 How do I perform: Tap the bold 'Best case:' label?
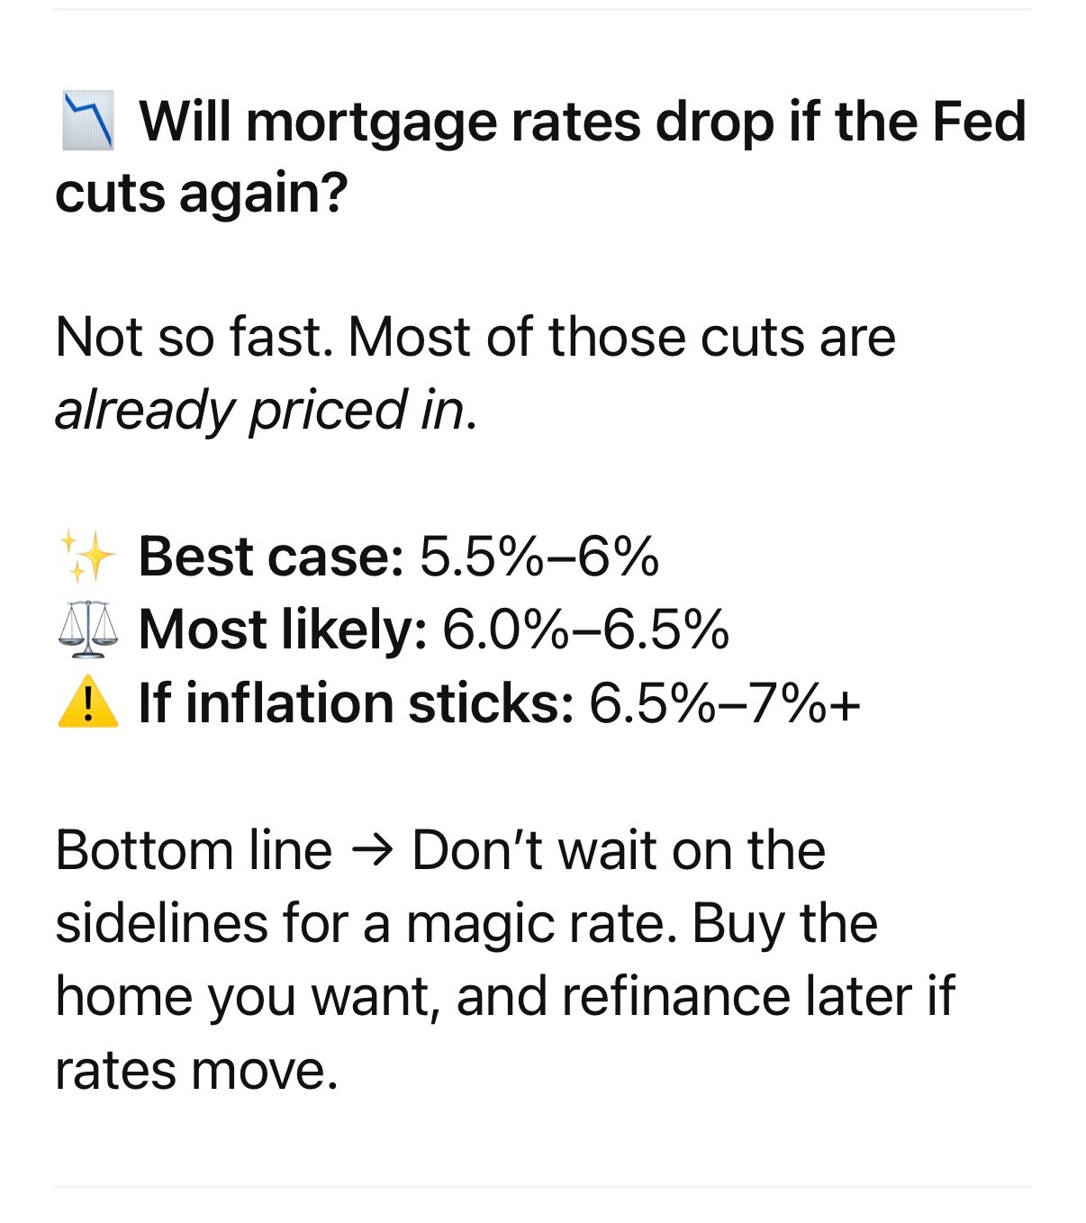pyautogui.click(x=270, y=556)
